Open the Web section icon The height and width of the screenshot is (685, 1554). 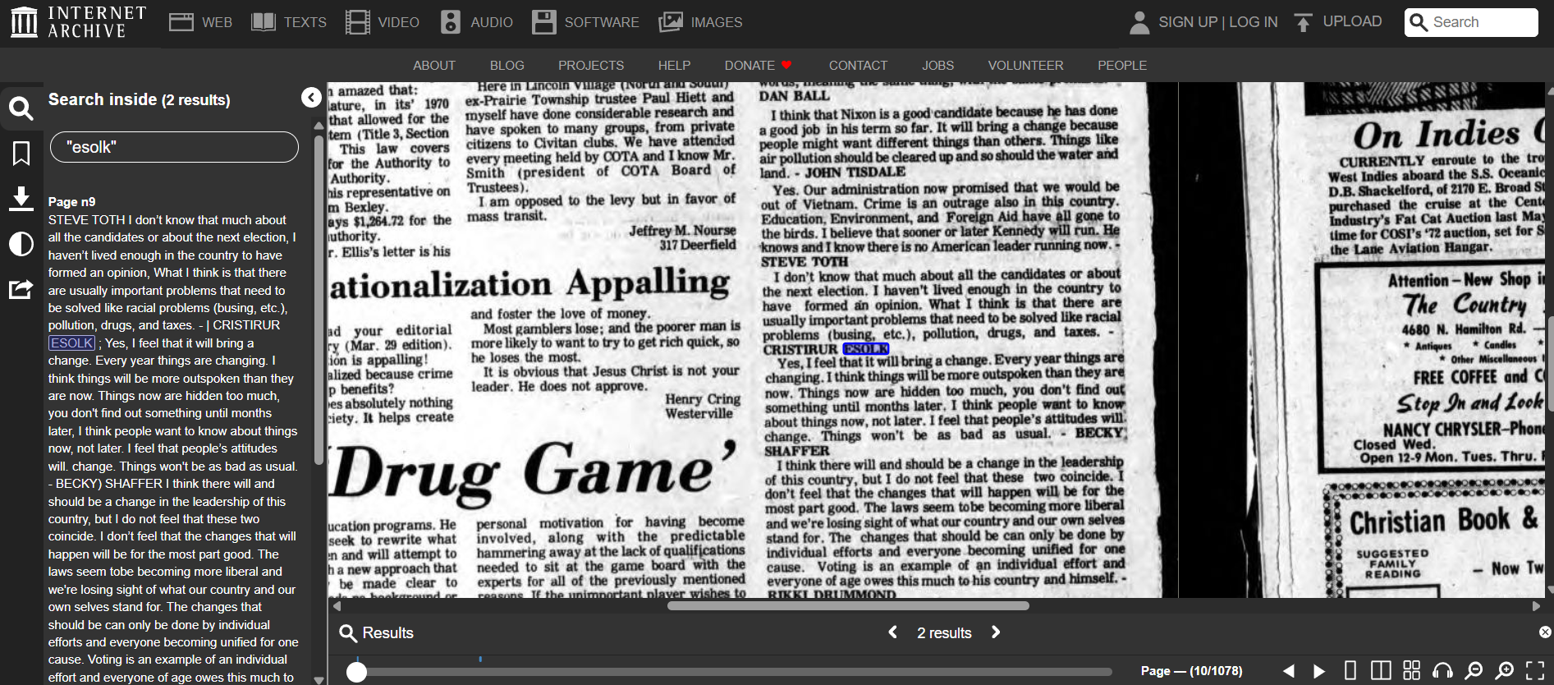pos(181,22)
